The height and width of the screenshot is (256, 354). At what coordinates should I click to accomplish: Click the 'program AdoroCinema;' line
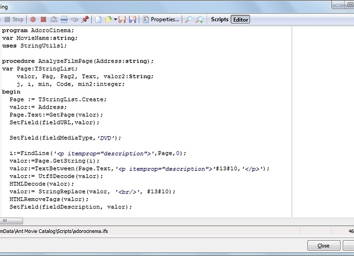(38, 30)
